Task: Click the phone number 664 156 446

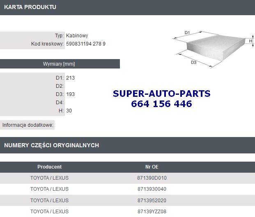Action: [x=161, y=104]
